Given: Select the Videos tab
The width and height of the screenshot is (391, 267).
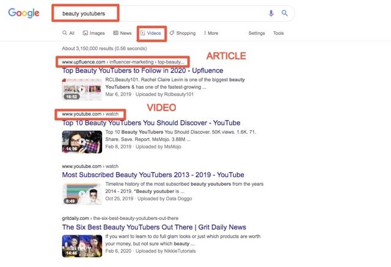Looking at the screenshot, I should point(151,33).
